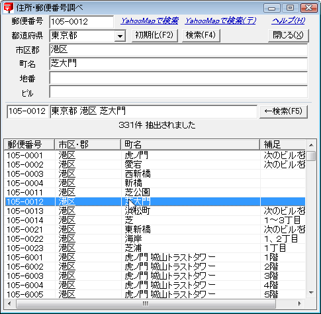Click the horizontal scrollbar thumb
The width and height of the screenshot is (321, 314).
pos(146,303)
